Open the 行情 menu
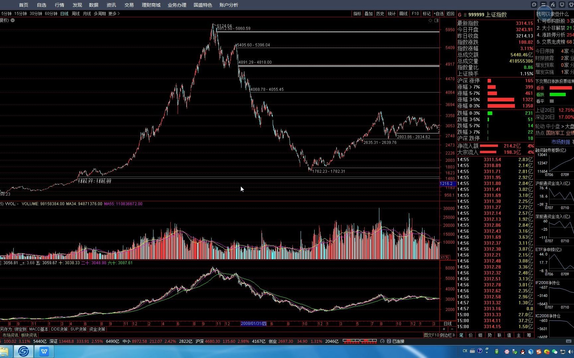This screenshot has height=358, width=574. click(59, 5)
